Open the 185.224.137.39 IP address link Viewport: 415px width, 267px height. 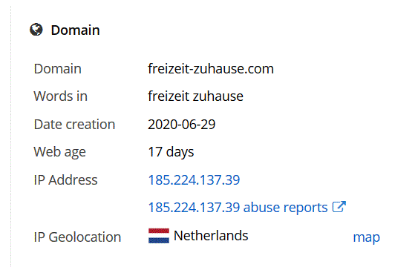point(194,180)
